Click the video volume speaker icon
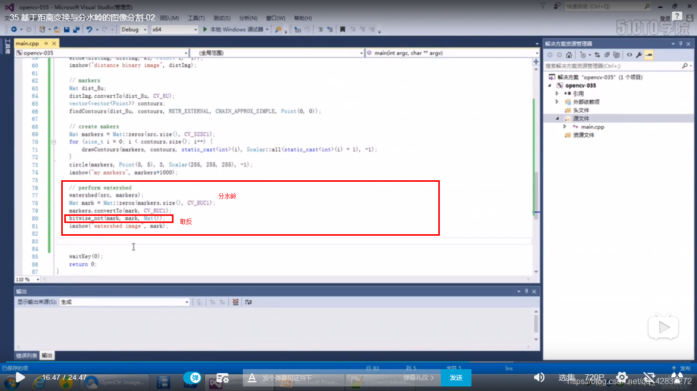Screen dimensions: 697x391 click(x=539, y=377)
